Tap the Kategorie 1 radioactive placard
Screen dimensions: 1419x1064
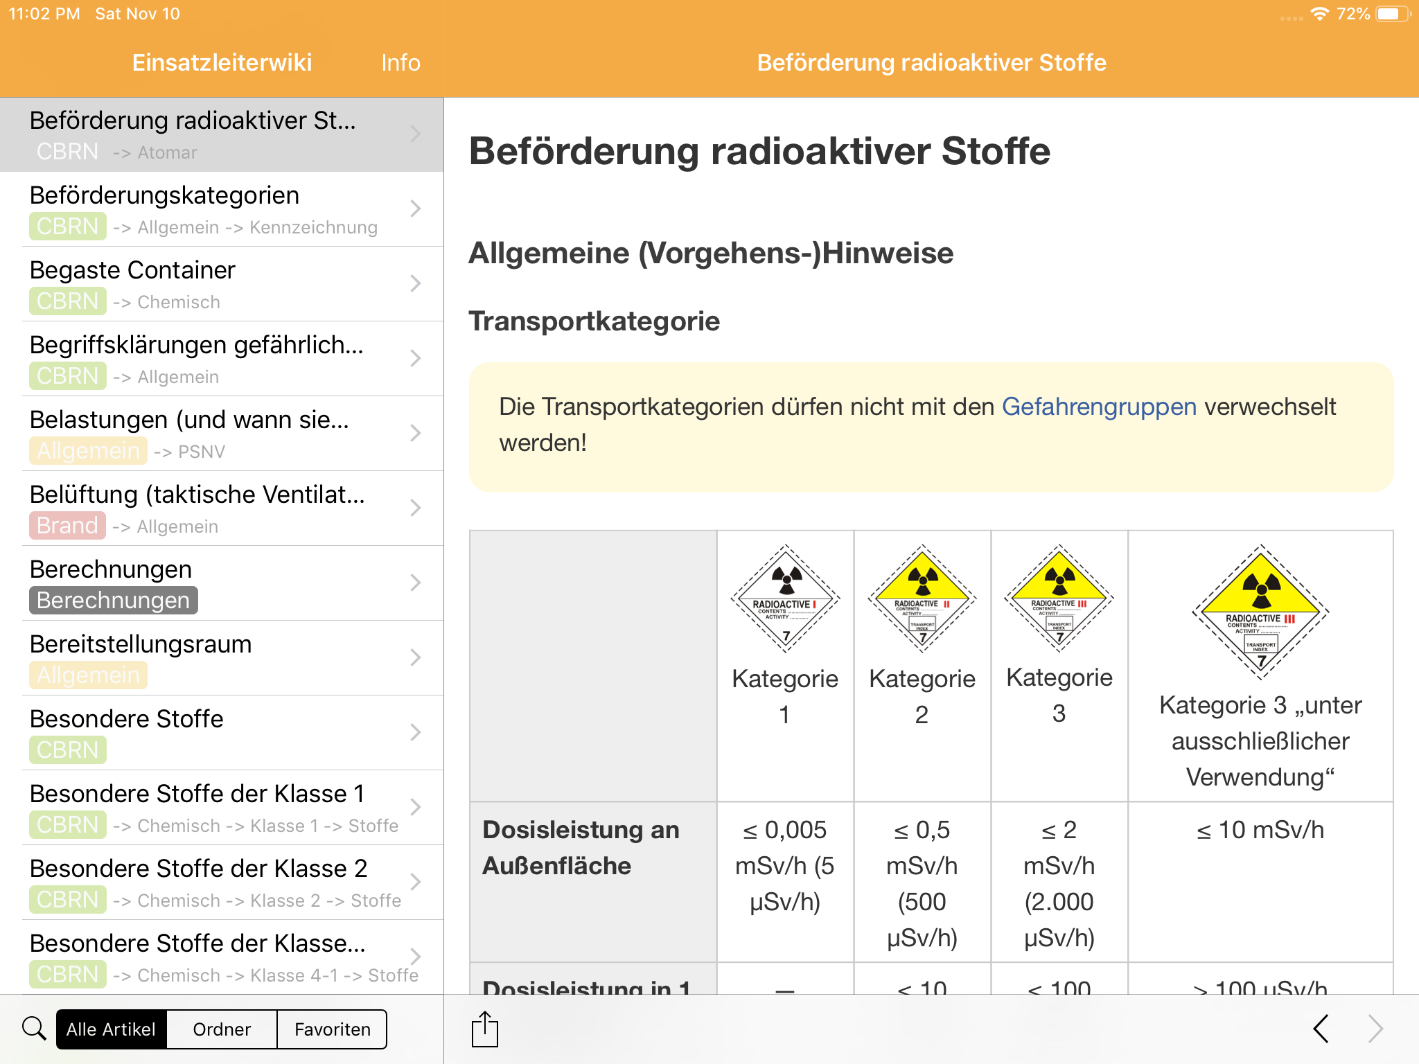tap(785, 598)
